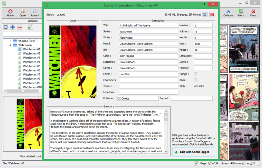Click View detailed comic link

click(x=31, y=156)
